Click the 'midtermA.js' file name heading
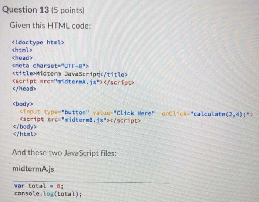The width and height of the screenshot is (259, 202). tap(33, 169)
